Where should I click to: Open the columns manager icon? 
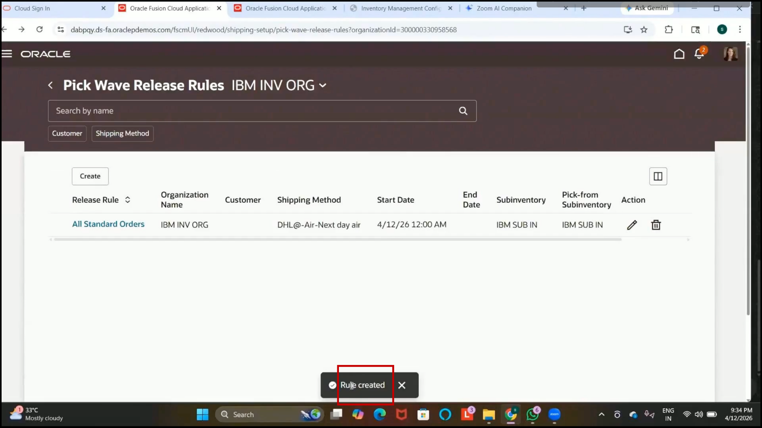click(x=658, y=176)
